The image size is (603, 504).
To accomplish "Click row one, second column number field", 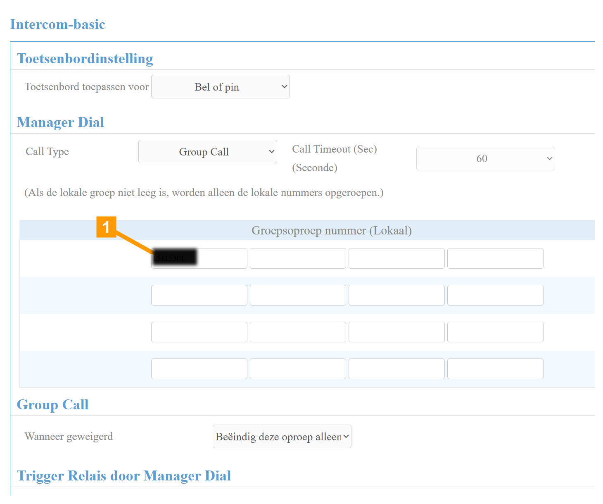I will pyautogui.click(x=298, y=258).
